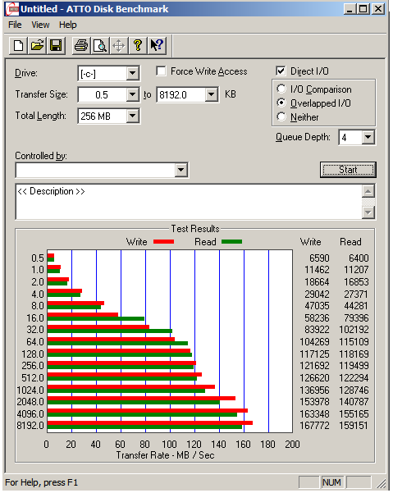Click the write value 167772
Viewport: 393px width, 493px height.
pos(314,426)
